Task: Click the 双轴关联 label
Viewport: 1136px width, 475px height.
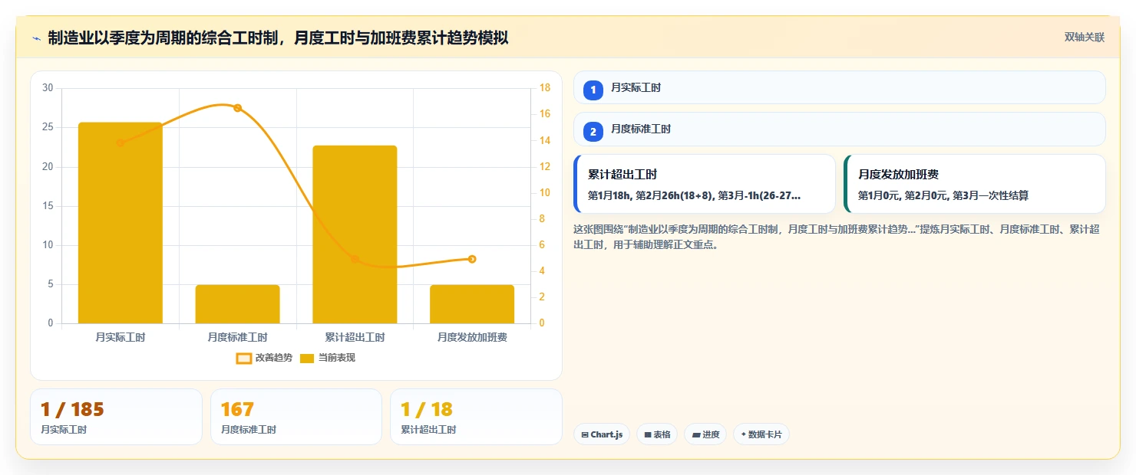Action: [1084, 38]
